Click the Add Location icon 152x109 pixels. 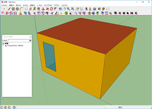click(77, 9)
